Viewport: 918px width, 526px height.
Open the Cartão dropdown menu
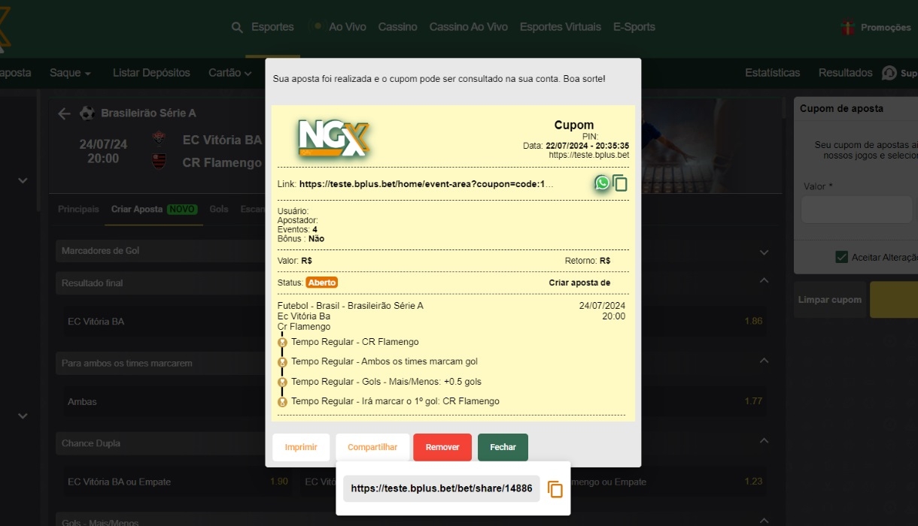coord(229,73)
